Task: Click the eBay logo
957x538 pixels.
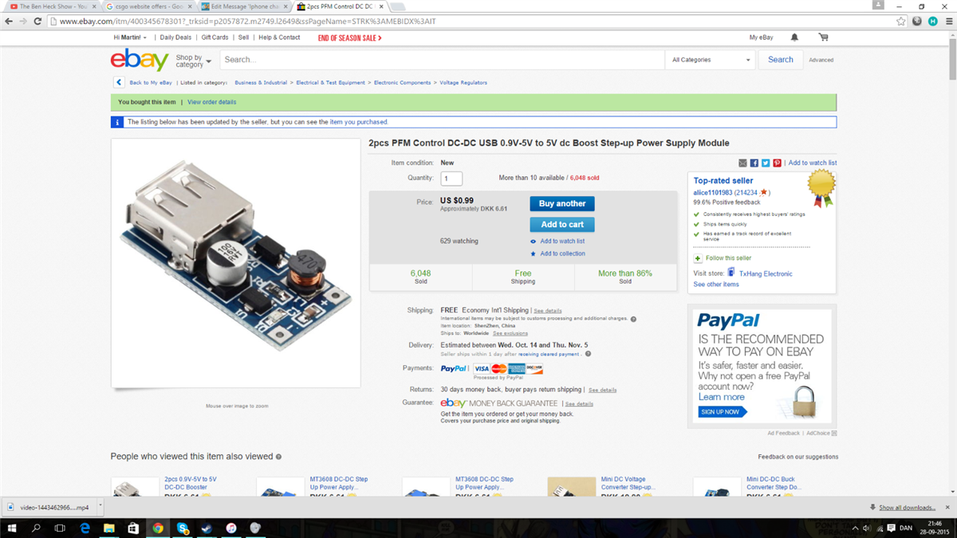Action: pyautogui.click(x=140, y=60)
